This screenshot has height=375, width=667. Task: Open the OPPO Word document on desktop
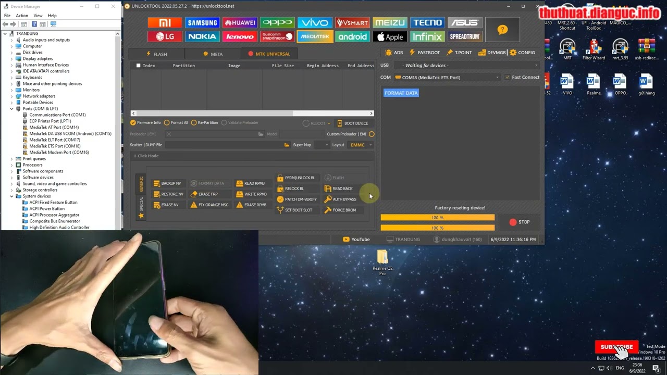620,85
